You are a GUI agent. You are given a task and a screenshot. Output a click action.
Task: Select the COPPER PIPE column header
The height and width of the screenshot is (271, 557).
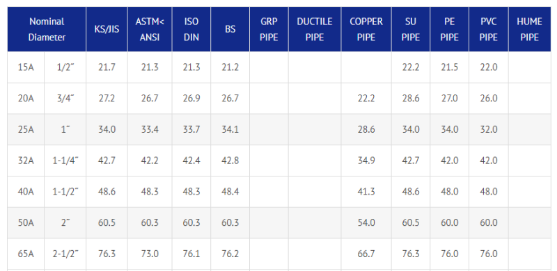click(366, 29)
